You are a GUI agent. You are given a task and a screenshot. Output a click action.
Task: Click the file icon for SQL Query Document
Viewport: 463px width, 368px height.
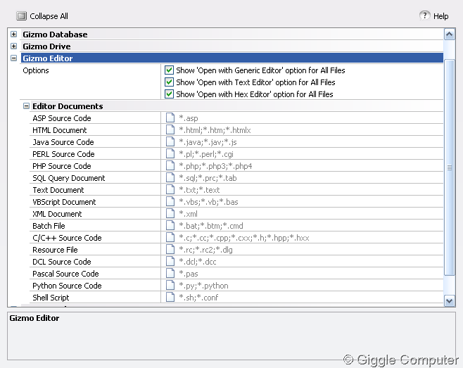170,177
